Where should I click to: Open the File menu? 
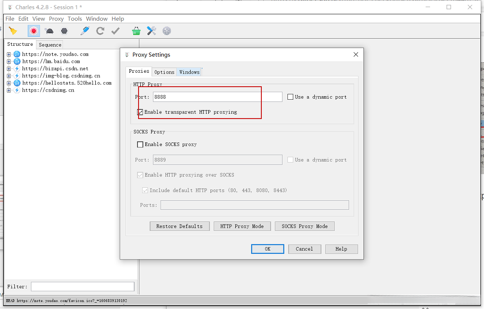tap(10, 19)
